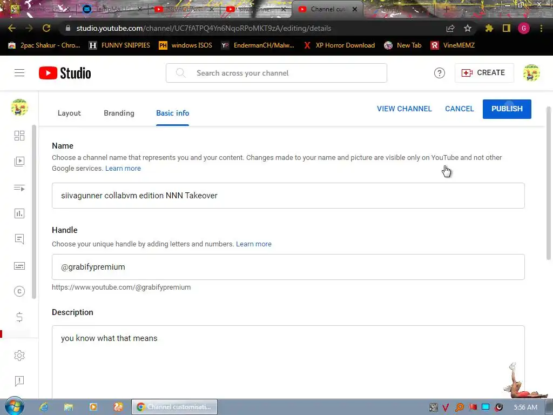Open the EndermanCH/Malw... bookmark

[x=258, y=45]
